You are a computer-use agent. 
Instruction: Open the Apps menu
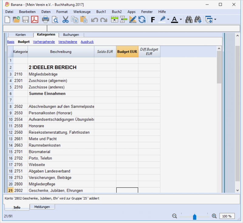[132, 12]
